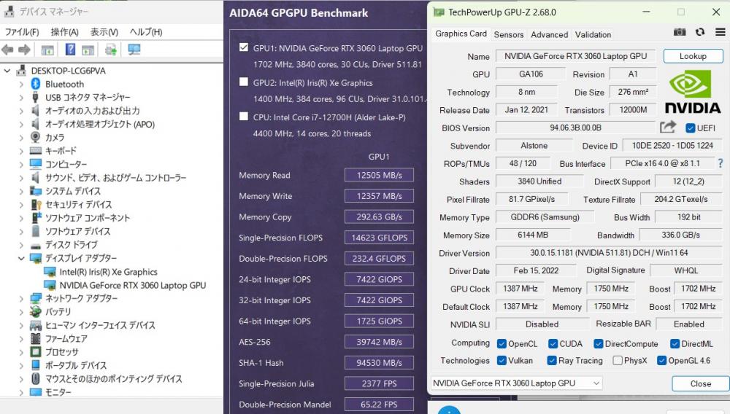Image resolution: width=730 pixels, height=414 pixels.
Task: Click the keyboard category icon in device tree
Action: (35, 151)
